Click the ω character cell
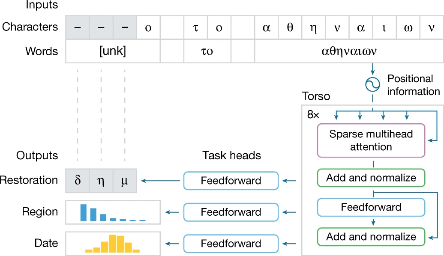 pos(408,27)
